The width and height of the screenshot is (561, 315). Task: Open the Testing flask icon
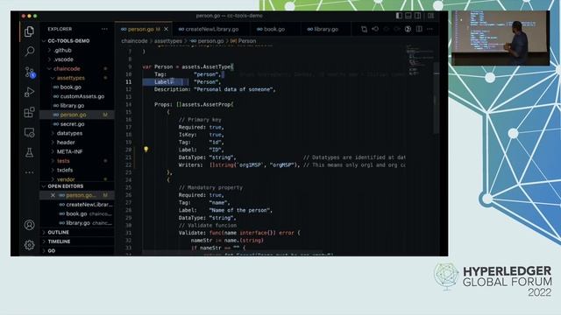click(29, 153)
